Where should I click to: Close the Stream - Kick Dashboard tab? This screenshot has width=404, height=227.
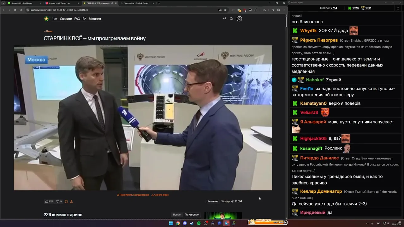(41, 3)
